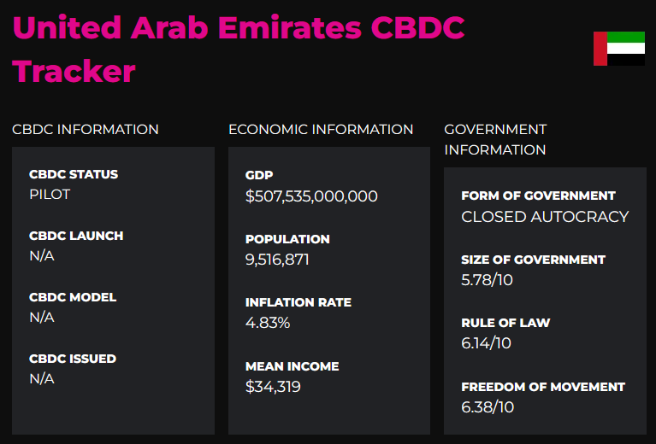Click the CBDC LAUNCH label
This screenshot has height=444, width=656.
coord(76,236)
